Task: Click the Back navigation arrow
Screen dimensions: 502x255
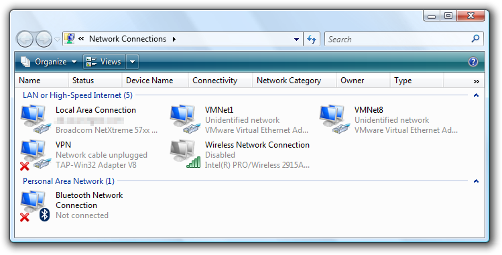Action: pos(25,40)
